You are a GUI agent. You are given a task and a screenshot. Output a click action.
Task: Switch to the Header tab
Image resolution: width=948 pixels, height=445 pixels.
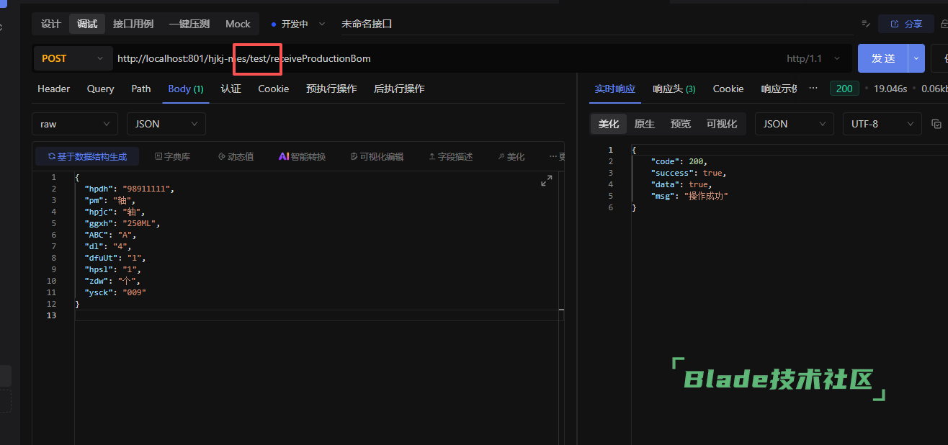tap(53, 89)
